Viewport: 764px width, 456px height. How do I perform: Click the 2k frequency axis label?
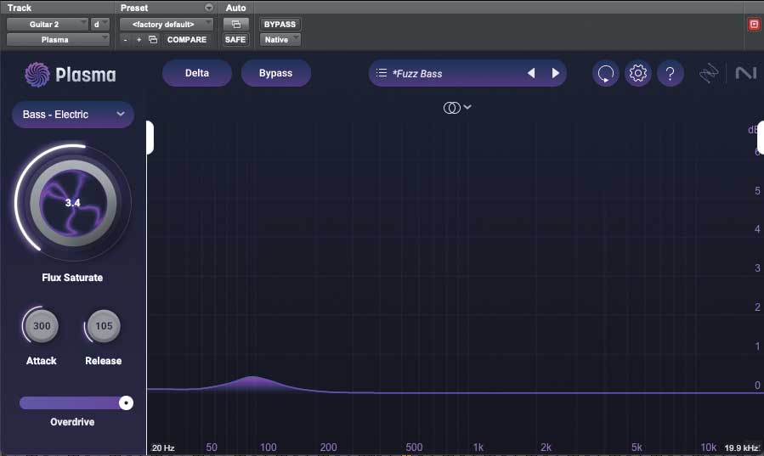pyautogui.click(x=546, y=448)
